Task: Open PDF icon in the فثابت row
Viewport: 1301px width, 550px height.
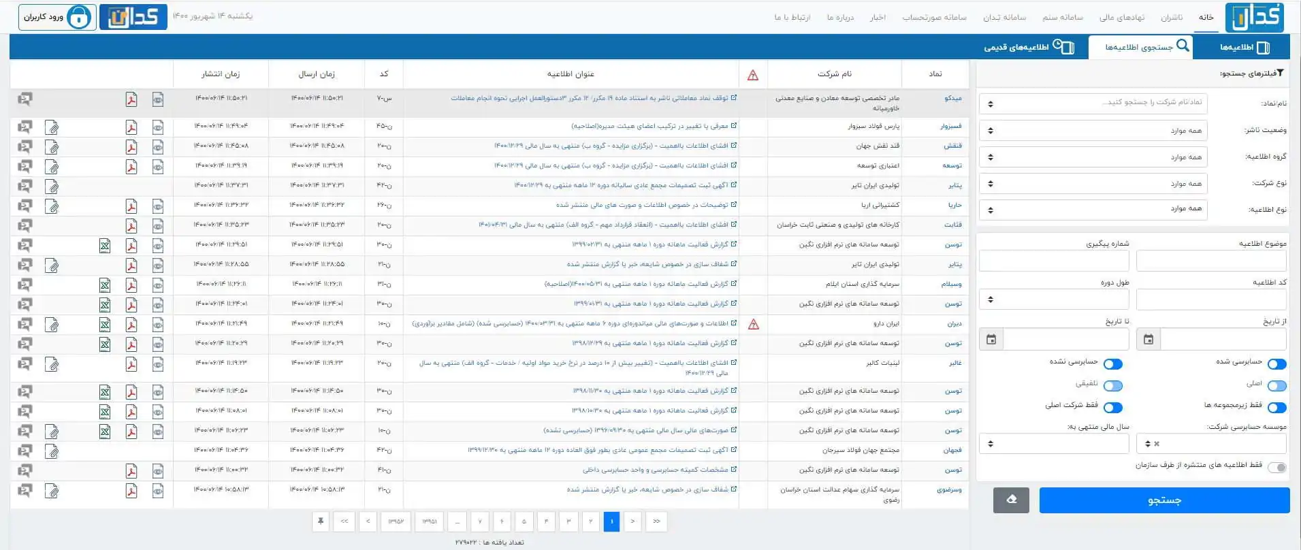Action: click(131, 226)
